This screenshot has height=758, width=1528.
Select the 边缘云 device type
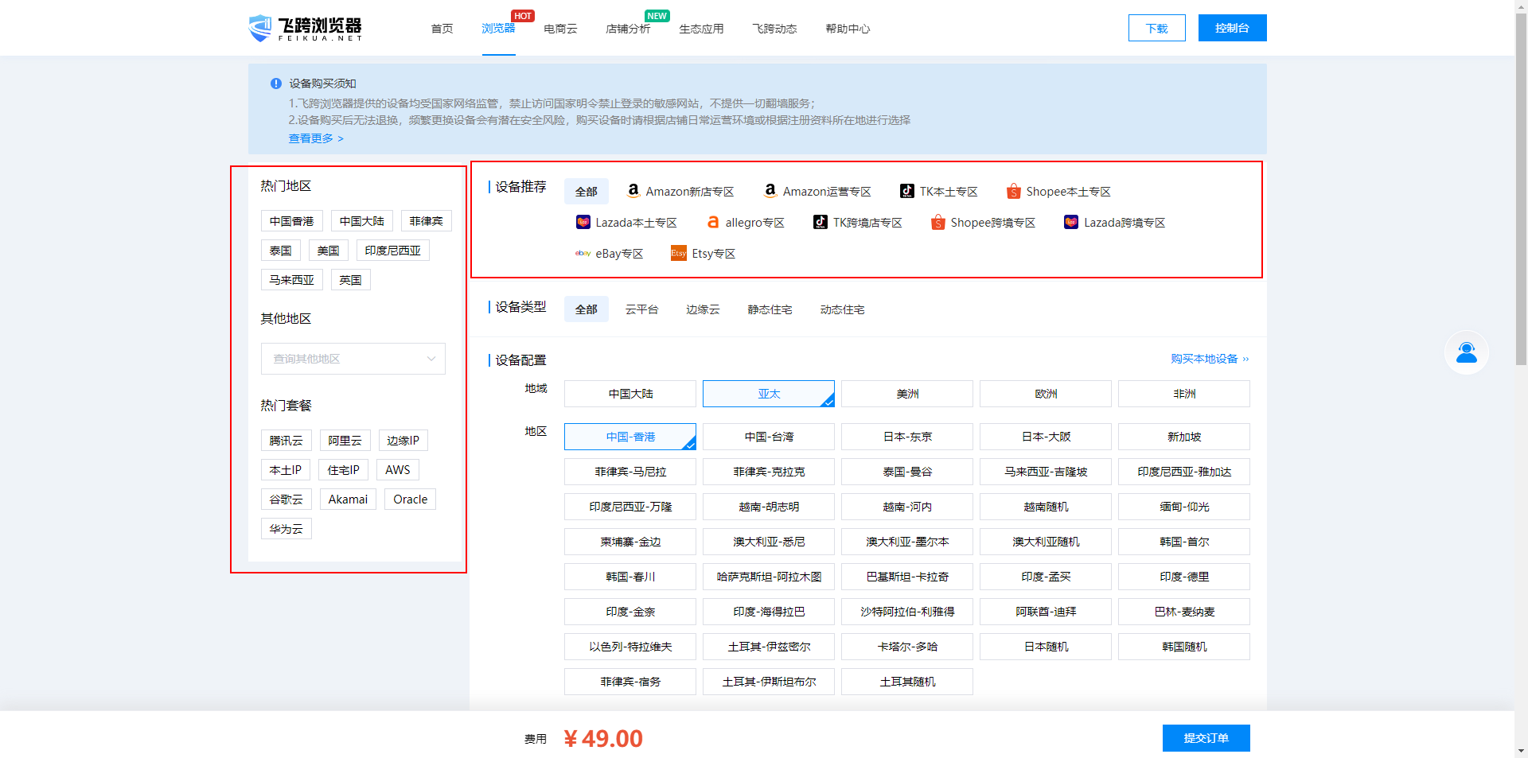click(x=703, y=309)
